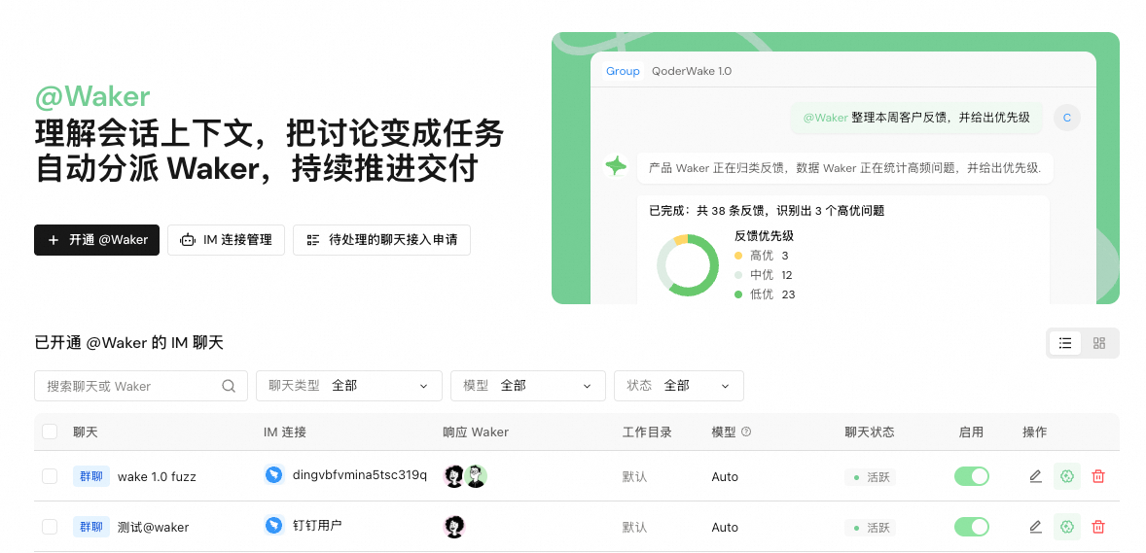Viewport: 1146px width, 553px height.
Task: Tick the select-all header checkbox
Action: click(x=50, y=432)
